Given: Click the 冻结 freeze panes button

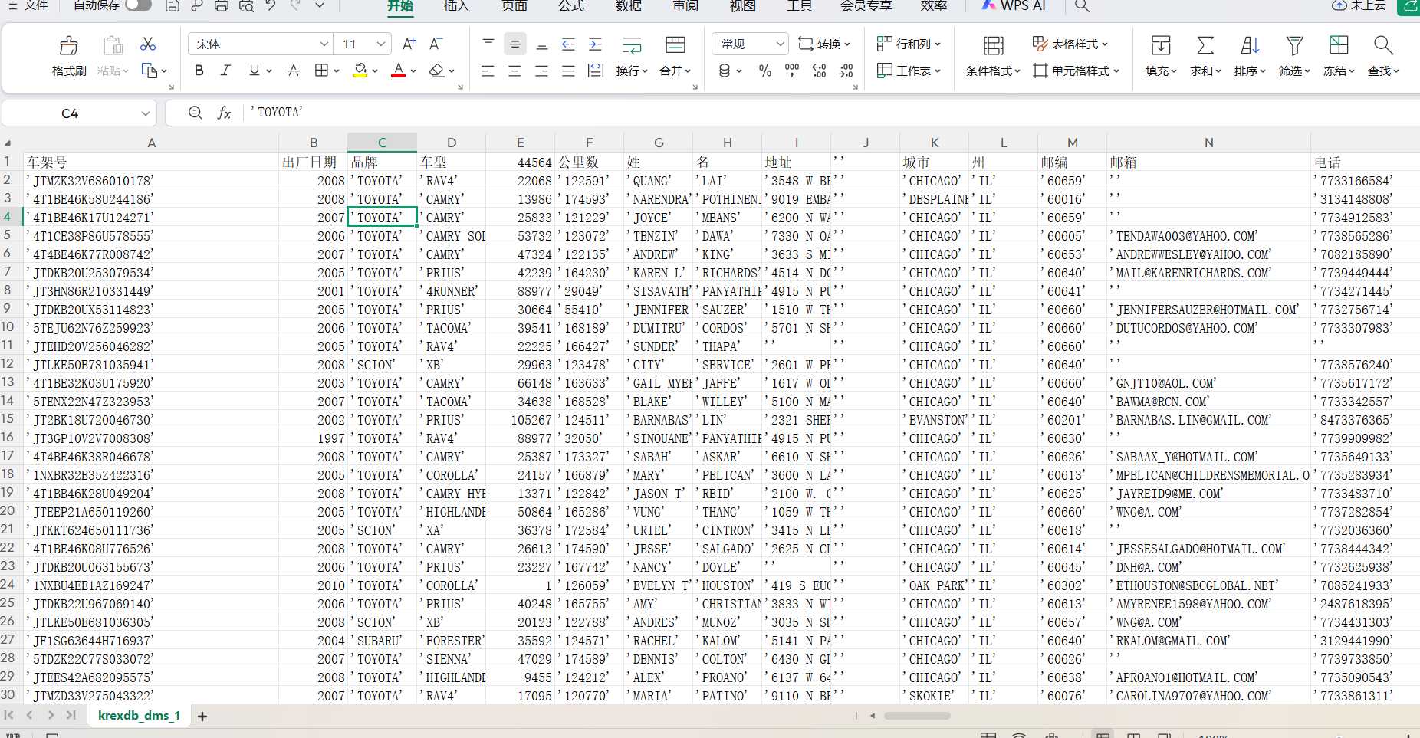Looking at the screenshot, I should (x=1339, y=56).
